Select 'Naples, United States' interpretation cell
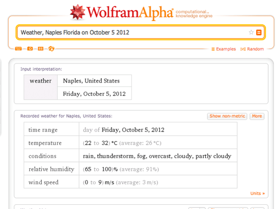The image size is (279, 209). [x=94, y=81]
